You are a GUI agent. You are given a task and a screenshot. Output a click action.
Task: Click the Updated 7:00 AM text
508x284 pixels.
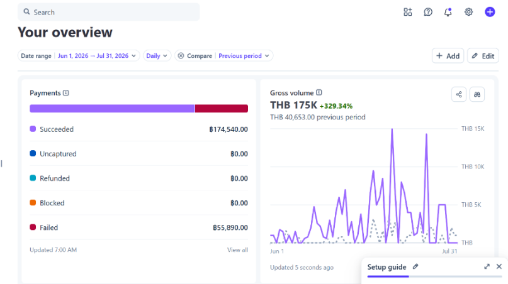(x=53, y=249)
